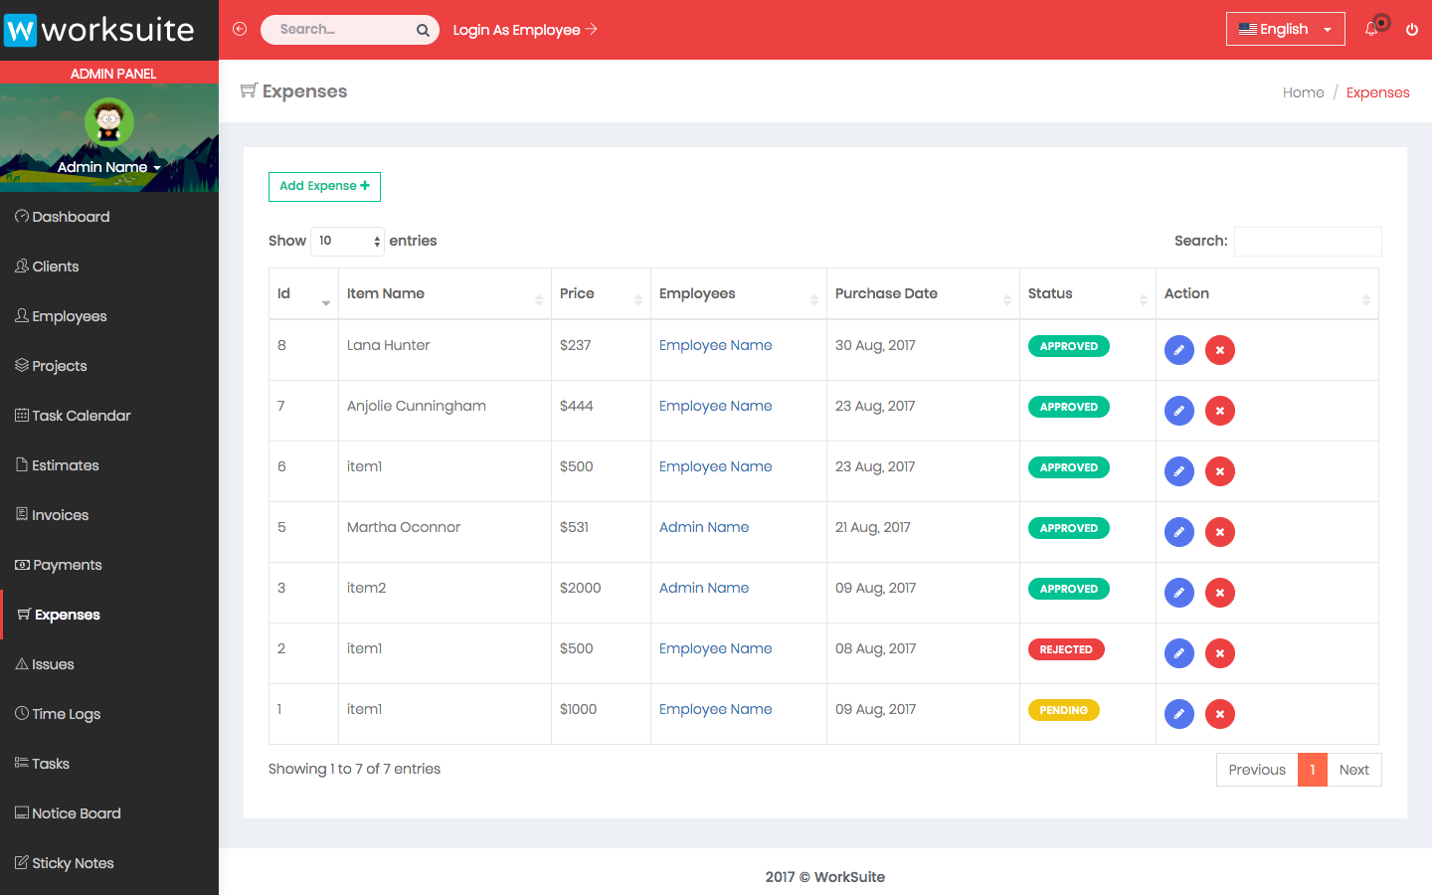Delete the rejected item1 expense
This screenshot has height=895, width=1432.
[1219, 653]
